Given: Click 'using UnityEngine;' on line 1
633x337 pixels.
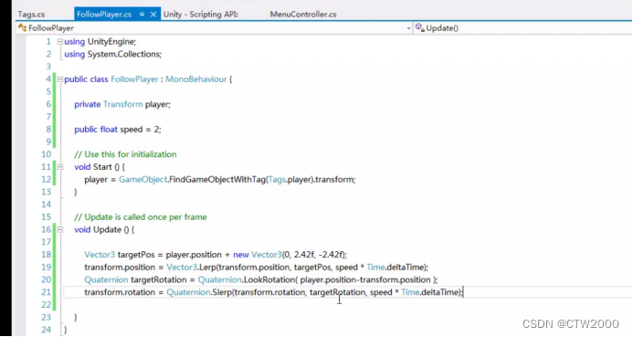Looking at the screenshot, I should [100, 42].
